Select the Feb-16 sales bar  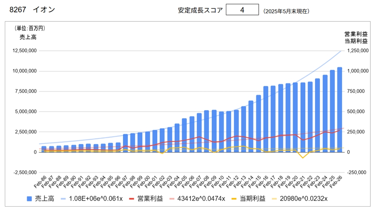(266, 119)
